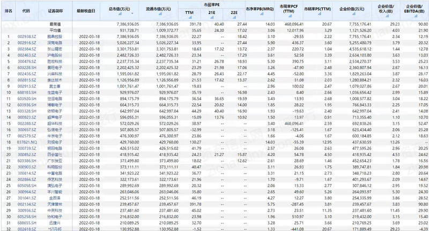The height and width of the screenshot is (231, 429).
Task: Click chart icon under 企业价值(万元) header
Action: coord(353,14)
